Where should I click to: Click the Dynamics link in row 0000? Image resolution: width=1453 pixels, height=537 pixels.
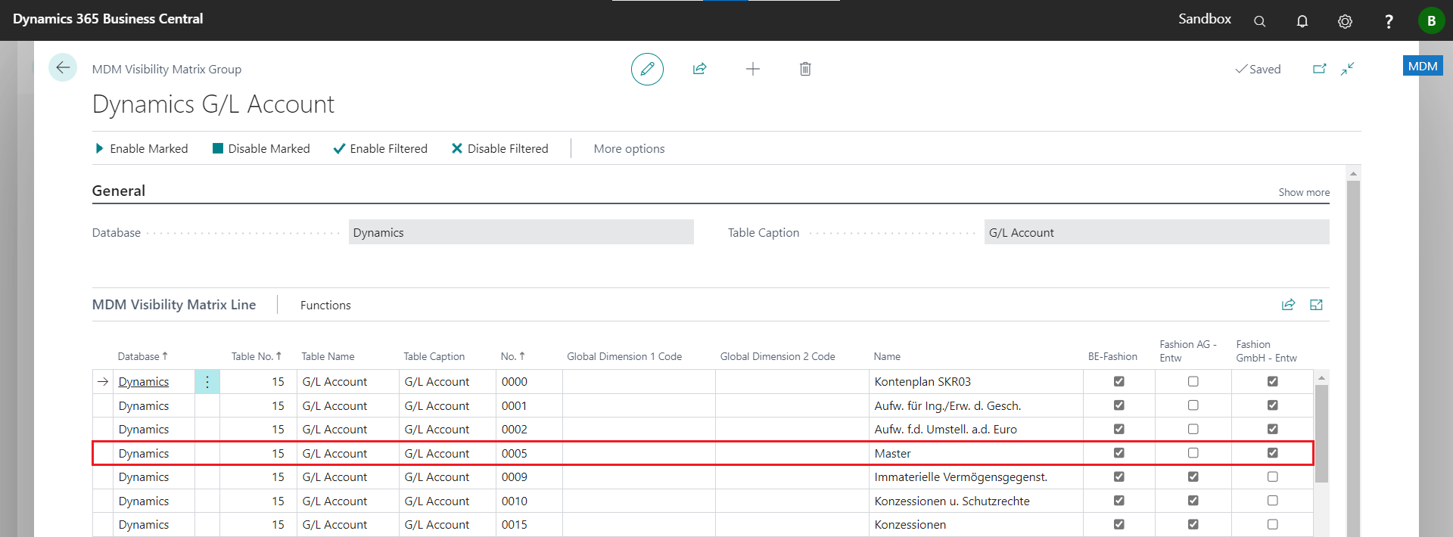pyautogui.click(x=144, y=382)
